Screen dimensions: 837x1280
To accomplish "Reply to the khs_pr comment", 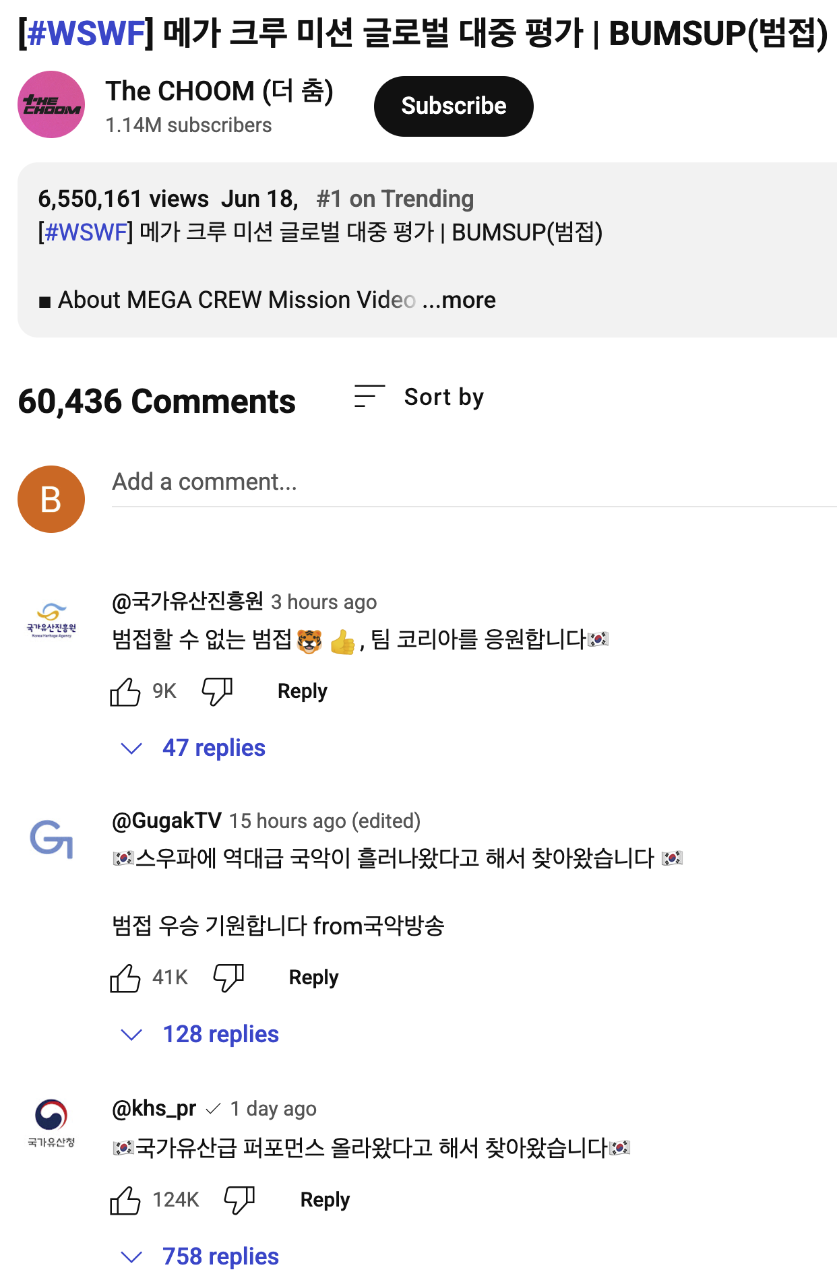I will coord(325,1200).
